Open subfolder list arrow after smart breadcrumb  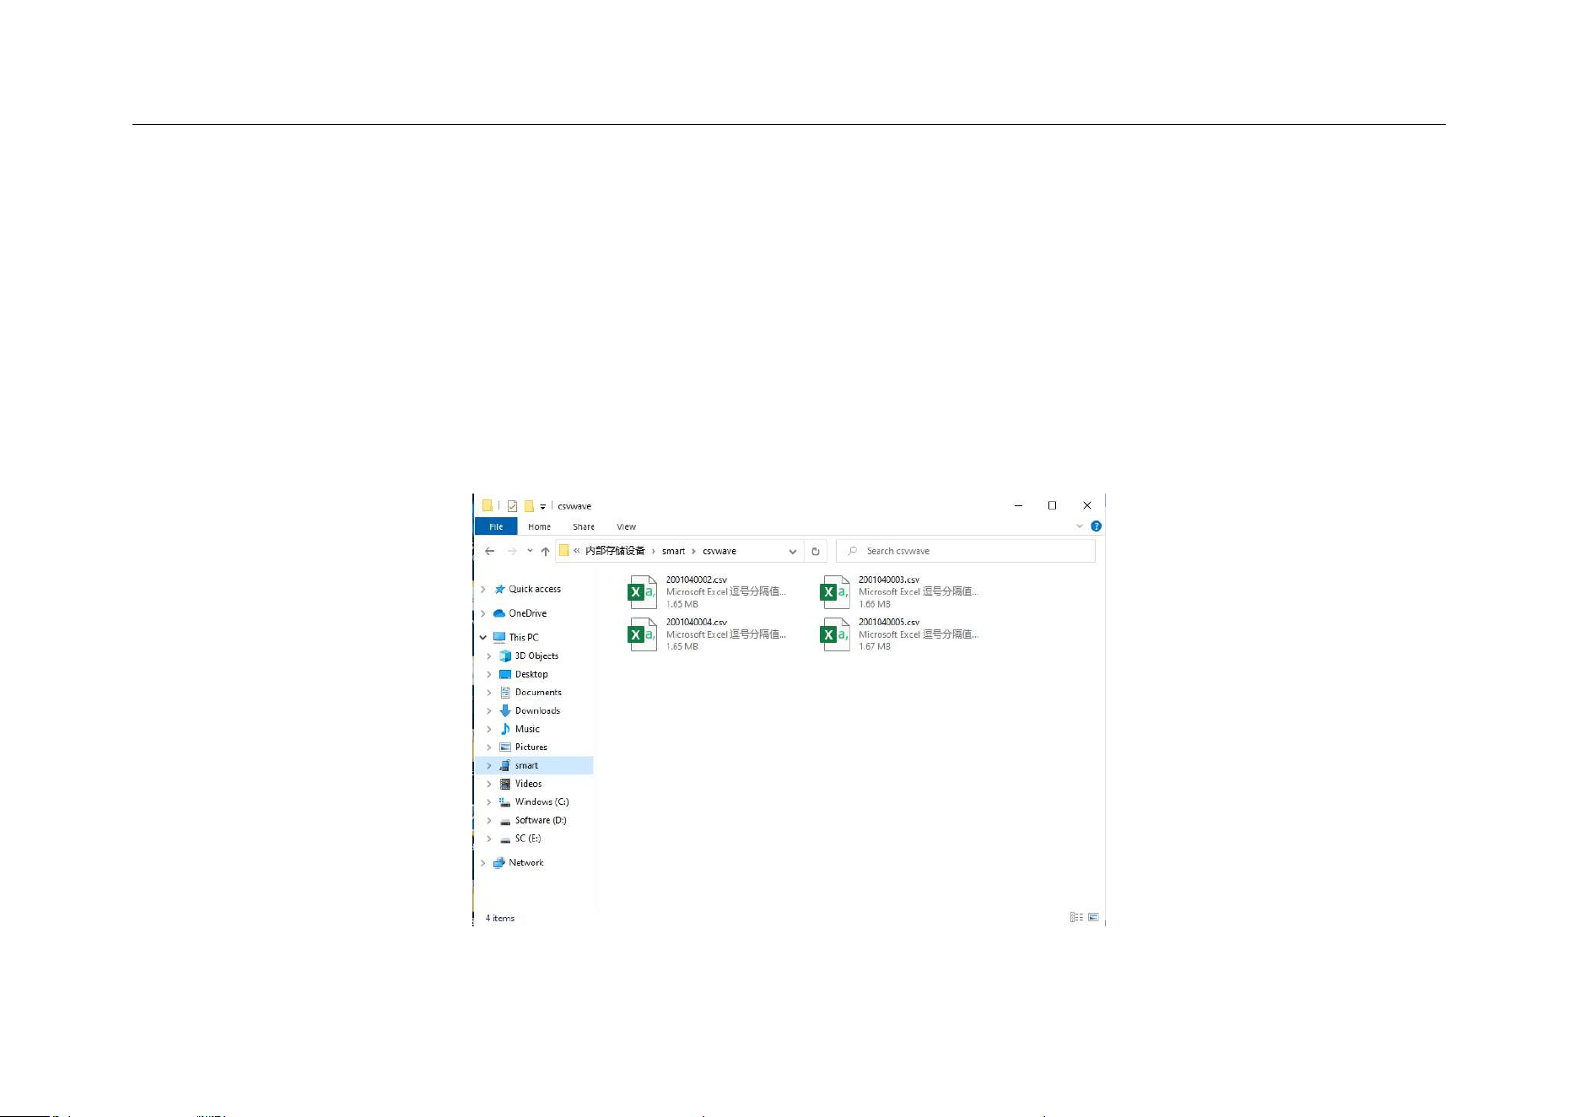click(x=693, y=551)
